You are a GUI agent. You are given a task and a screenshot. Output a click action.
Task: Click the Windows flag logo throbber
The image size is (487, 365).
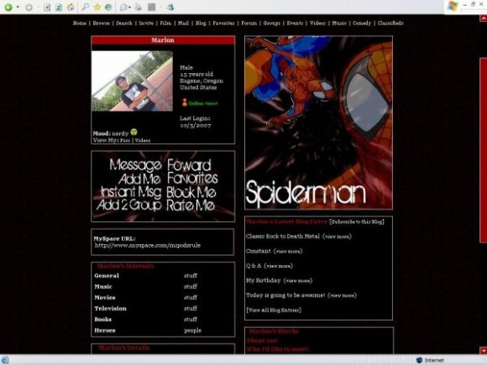[x=453, y=6]
